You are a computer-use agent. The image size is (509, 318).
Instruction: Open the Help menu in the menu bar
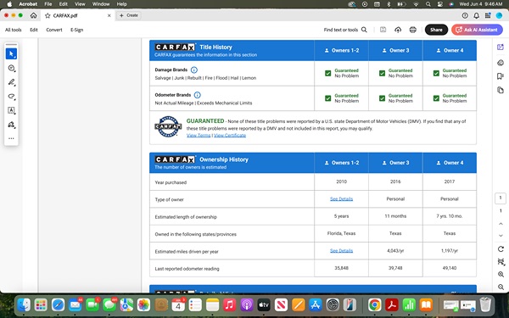pyautogui.click(x=121, y=4)
